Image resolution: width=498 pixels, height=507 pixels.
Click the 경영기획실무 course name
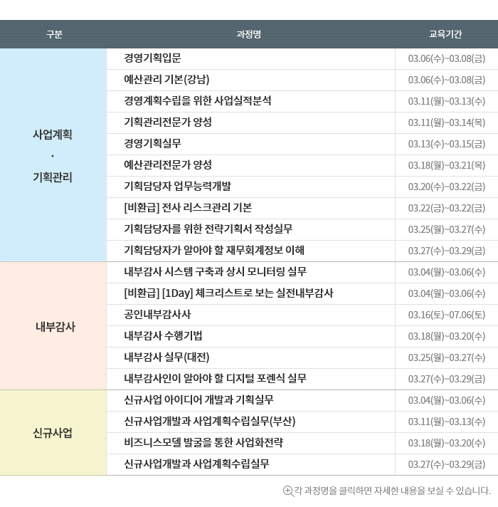[152, 144]
